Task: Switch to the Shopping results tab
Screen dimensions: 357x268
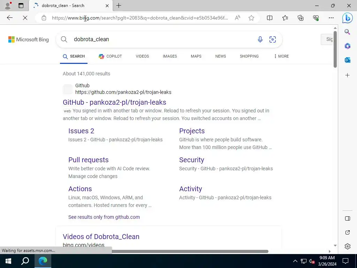Action: coord(249,56)
